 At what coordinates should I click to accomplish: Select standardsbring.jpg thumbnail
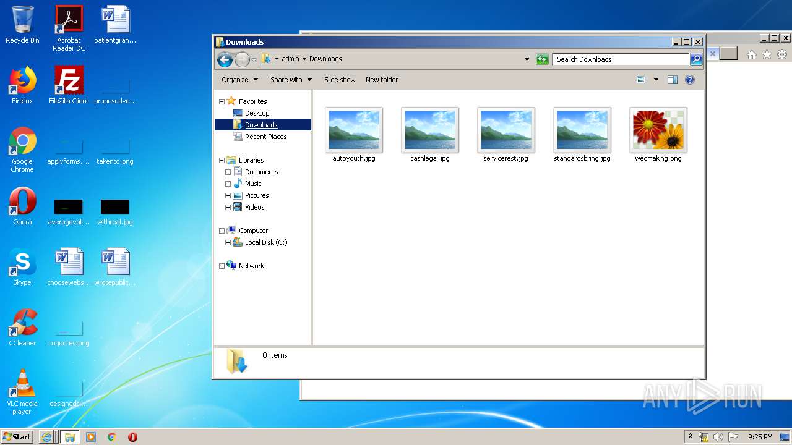pos(582,135)
